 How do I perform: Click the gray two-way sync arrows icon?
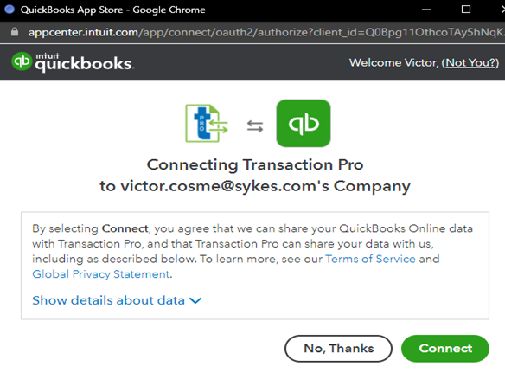pos(255,126)
